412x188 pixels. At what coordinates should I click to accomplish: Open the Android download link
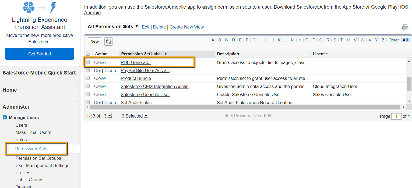(92, 13)
